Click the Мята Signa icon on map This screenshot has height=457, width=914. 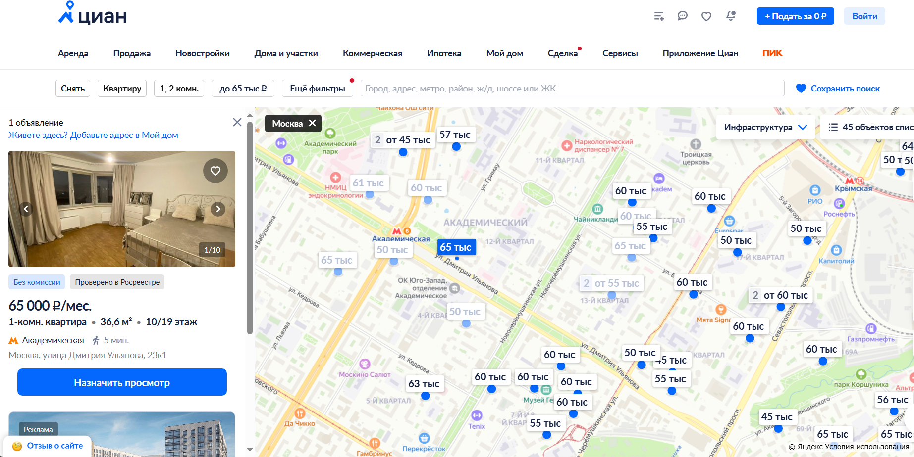click(721, 310)
